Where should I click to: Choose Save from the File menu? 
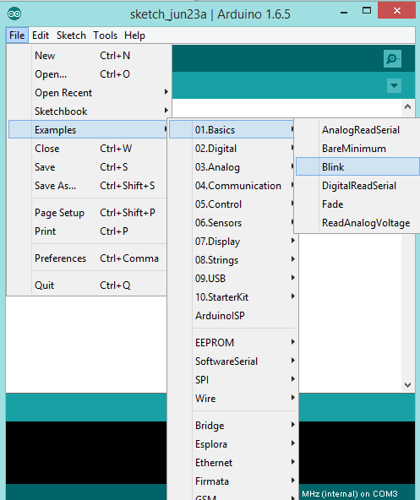tap(87, 166)
